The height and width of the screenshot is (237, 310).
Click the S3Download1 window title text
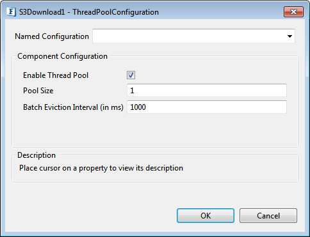click(x=89, y=12)
